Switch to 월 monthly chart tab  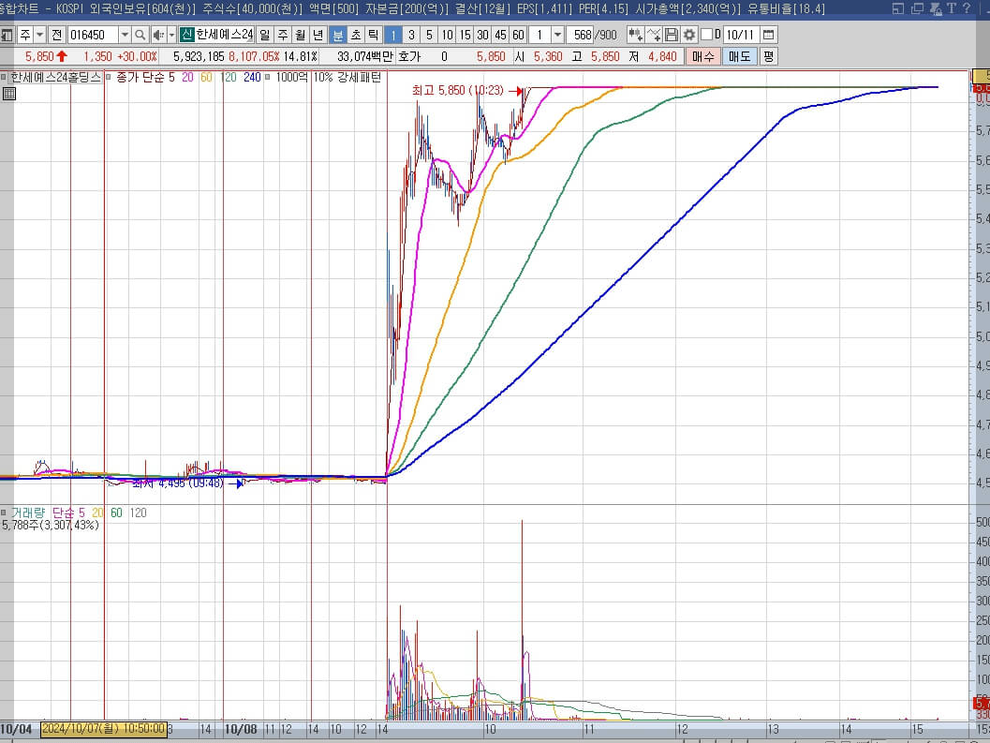coord(301,34)
